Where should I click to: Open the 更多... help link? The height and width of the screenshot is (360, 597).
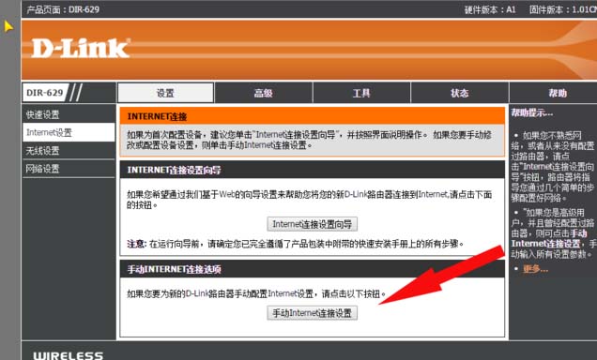(x=535, y=269)
